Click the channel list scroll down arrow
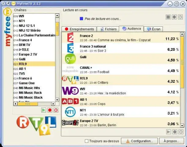Image resolution: width=187 pixels, height=147 pixels. 57,100
